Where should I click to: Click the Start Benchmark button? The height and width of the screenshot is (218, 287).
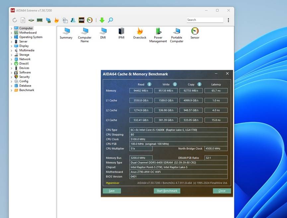point(167,191)
